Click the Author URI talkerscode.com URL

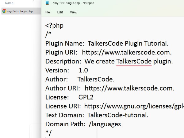[129, 88]
